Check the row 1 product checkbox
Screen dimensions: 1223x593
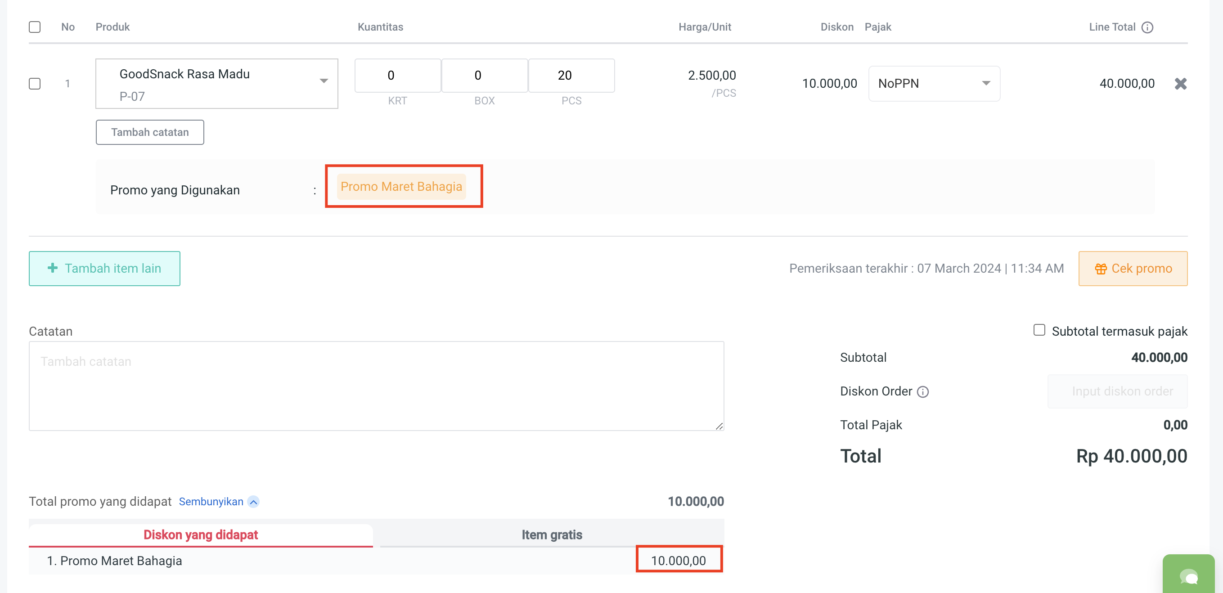[35, 84]
